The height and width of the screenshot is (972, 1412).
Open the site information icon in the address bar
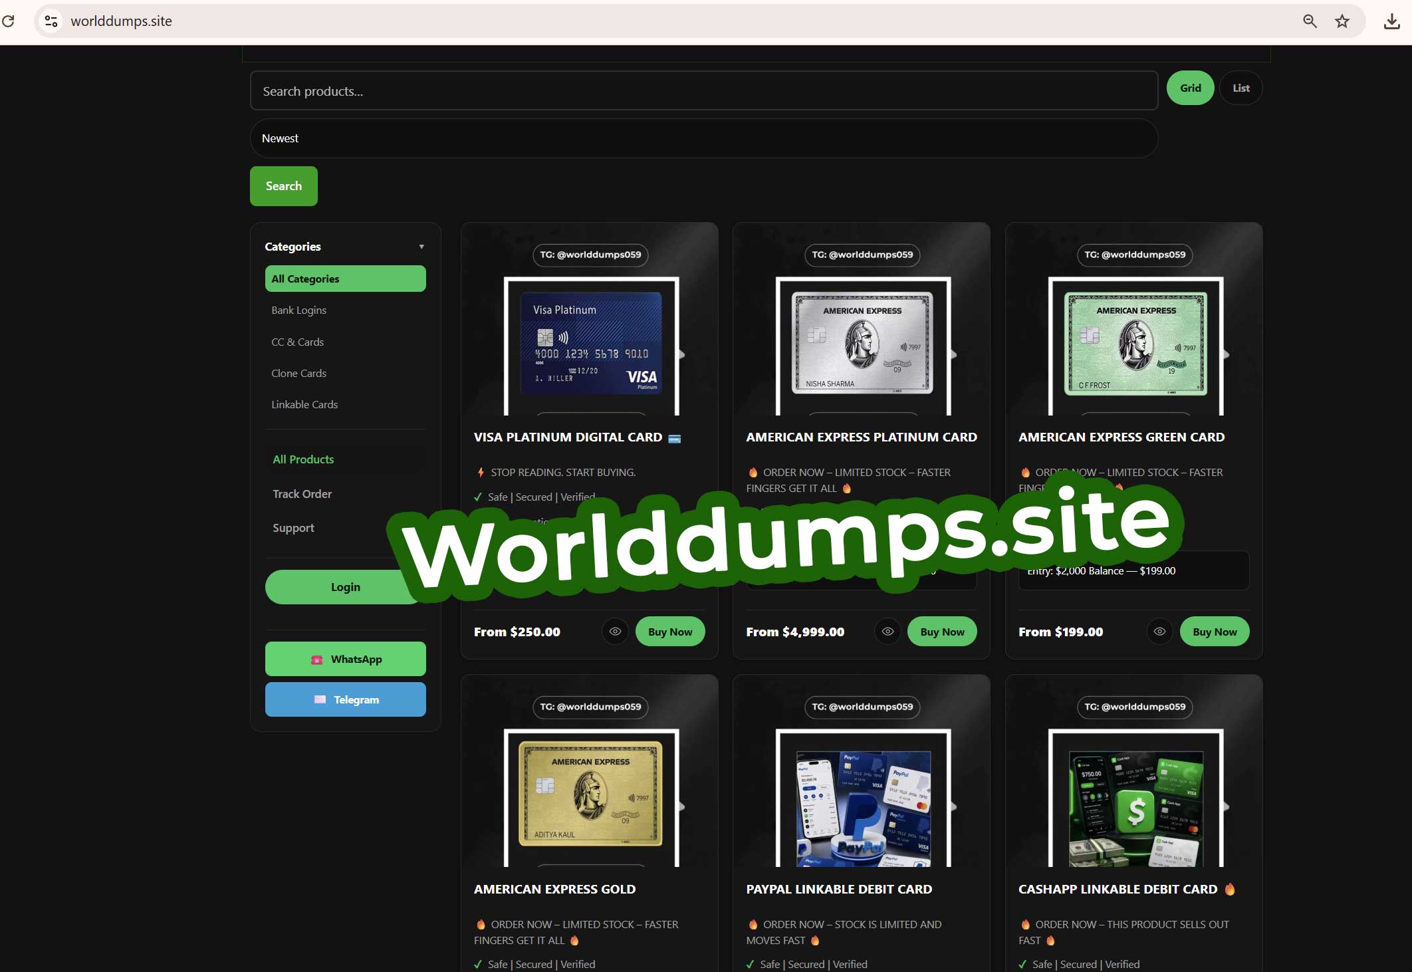(51, 21)
